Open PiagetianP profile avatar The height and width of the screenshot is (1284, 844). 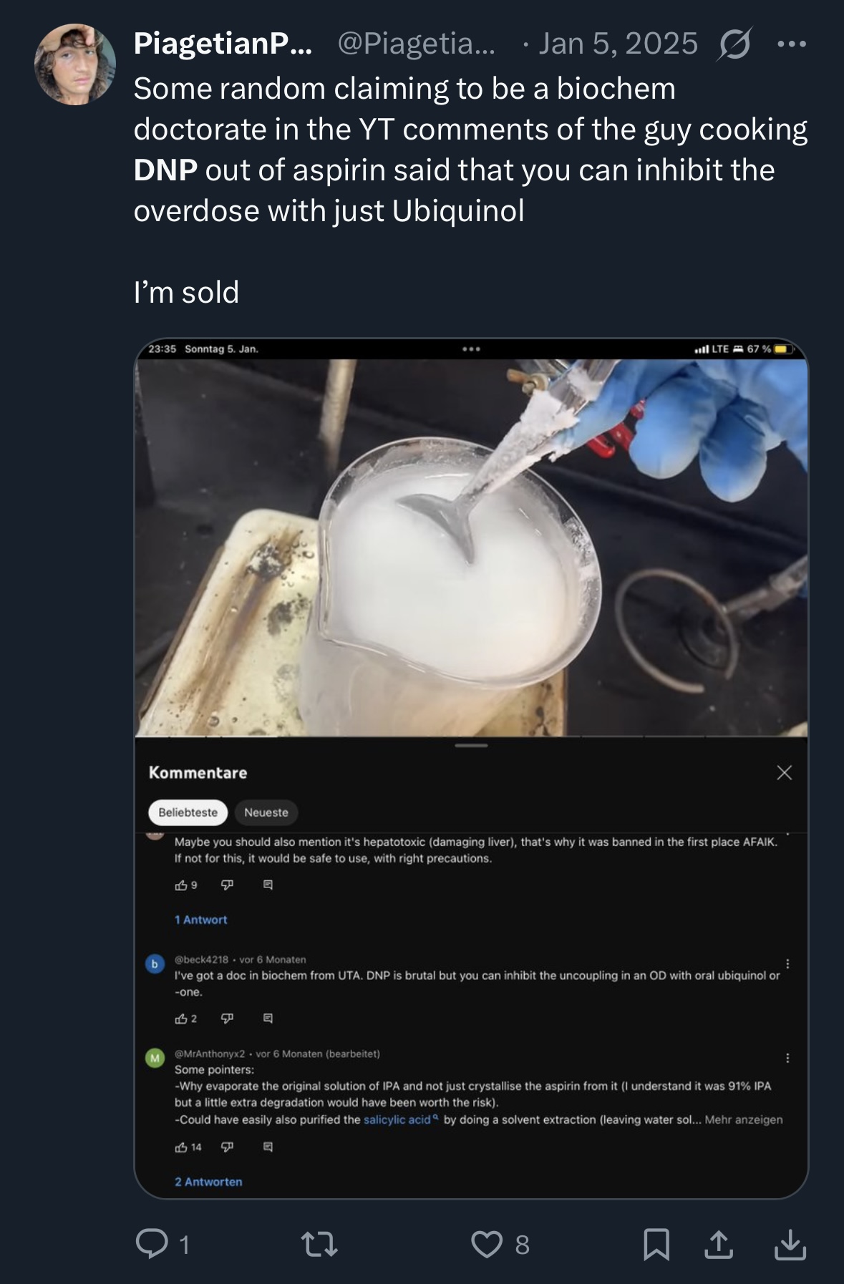point(75,64)
